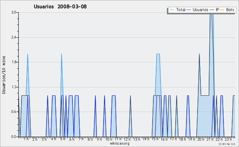Screen dimensions: 239x147
Task: Click the dark blue Usuarios legend line
Action: pyautogui.click(x=189, y=10)
